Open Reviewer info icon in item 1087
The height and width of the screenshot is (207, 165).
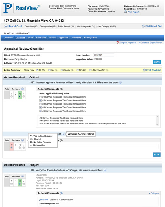tap(22, 89)
